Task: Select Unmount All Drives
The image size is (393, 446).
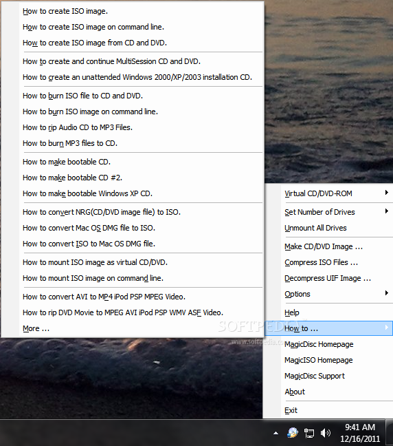Action: 329,228
